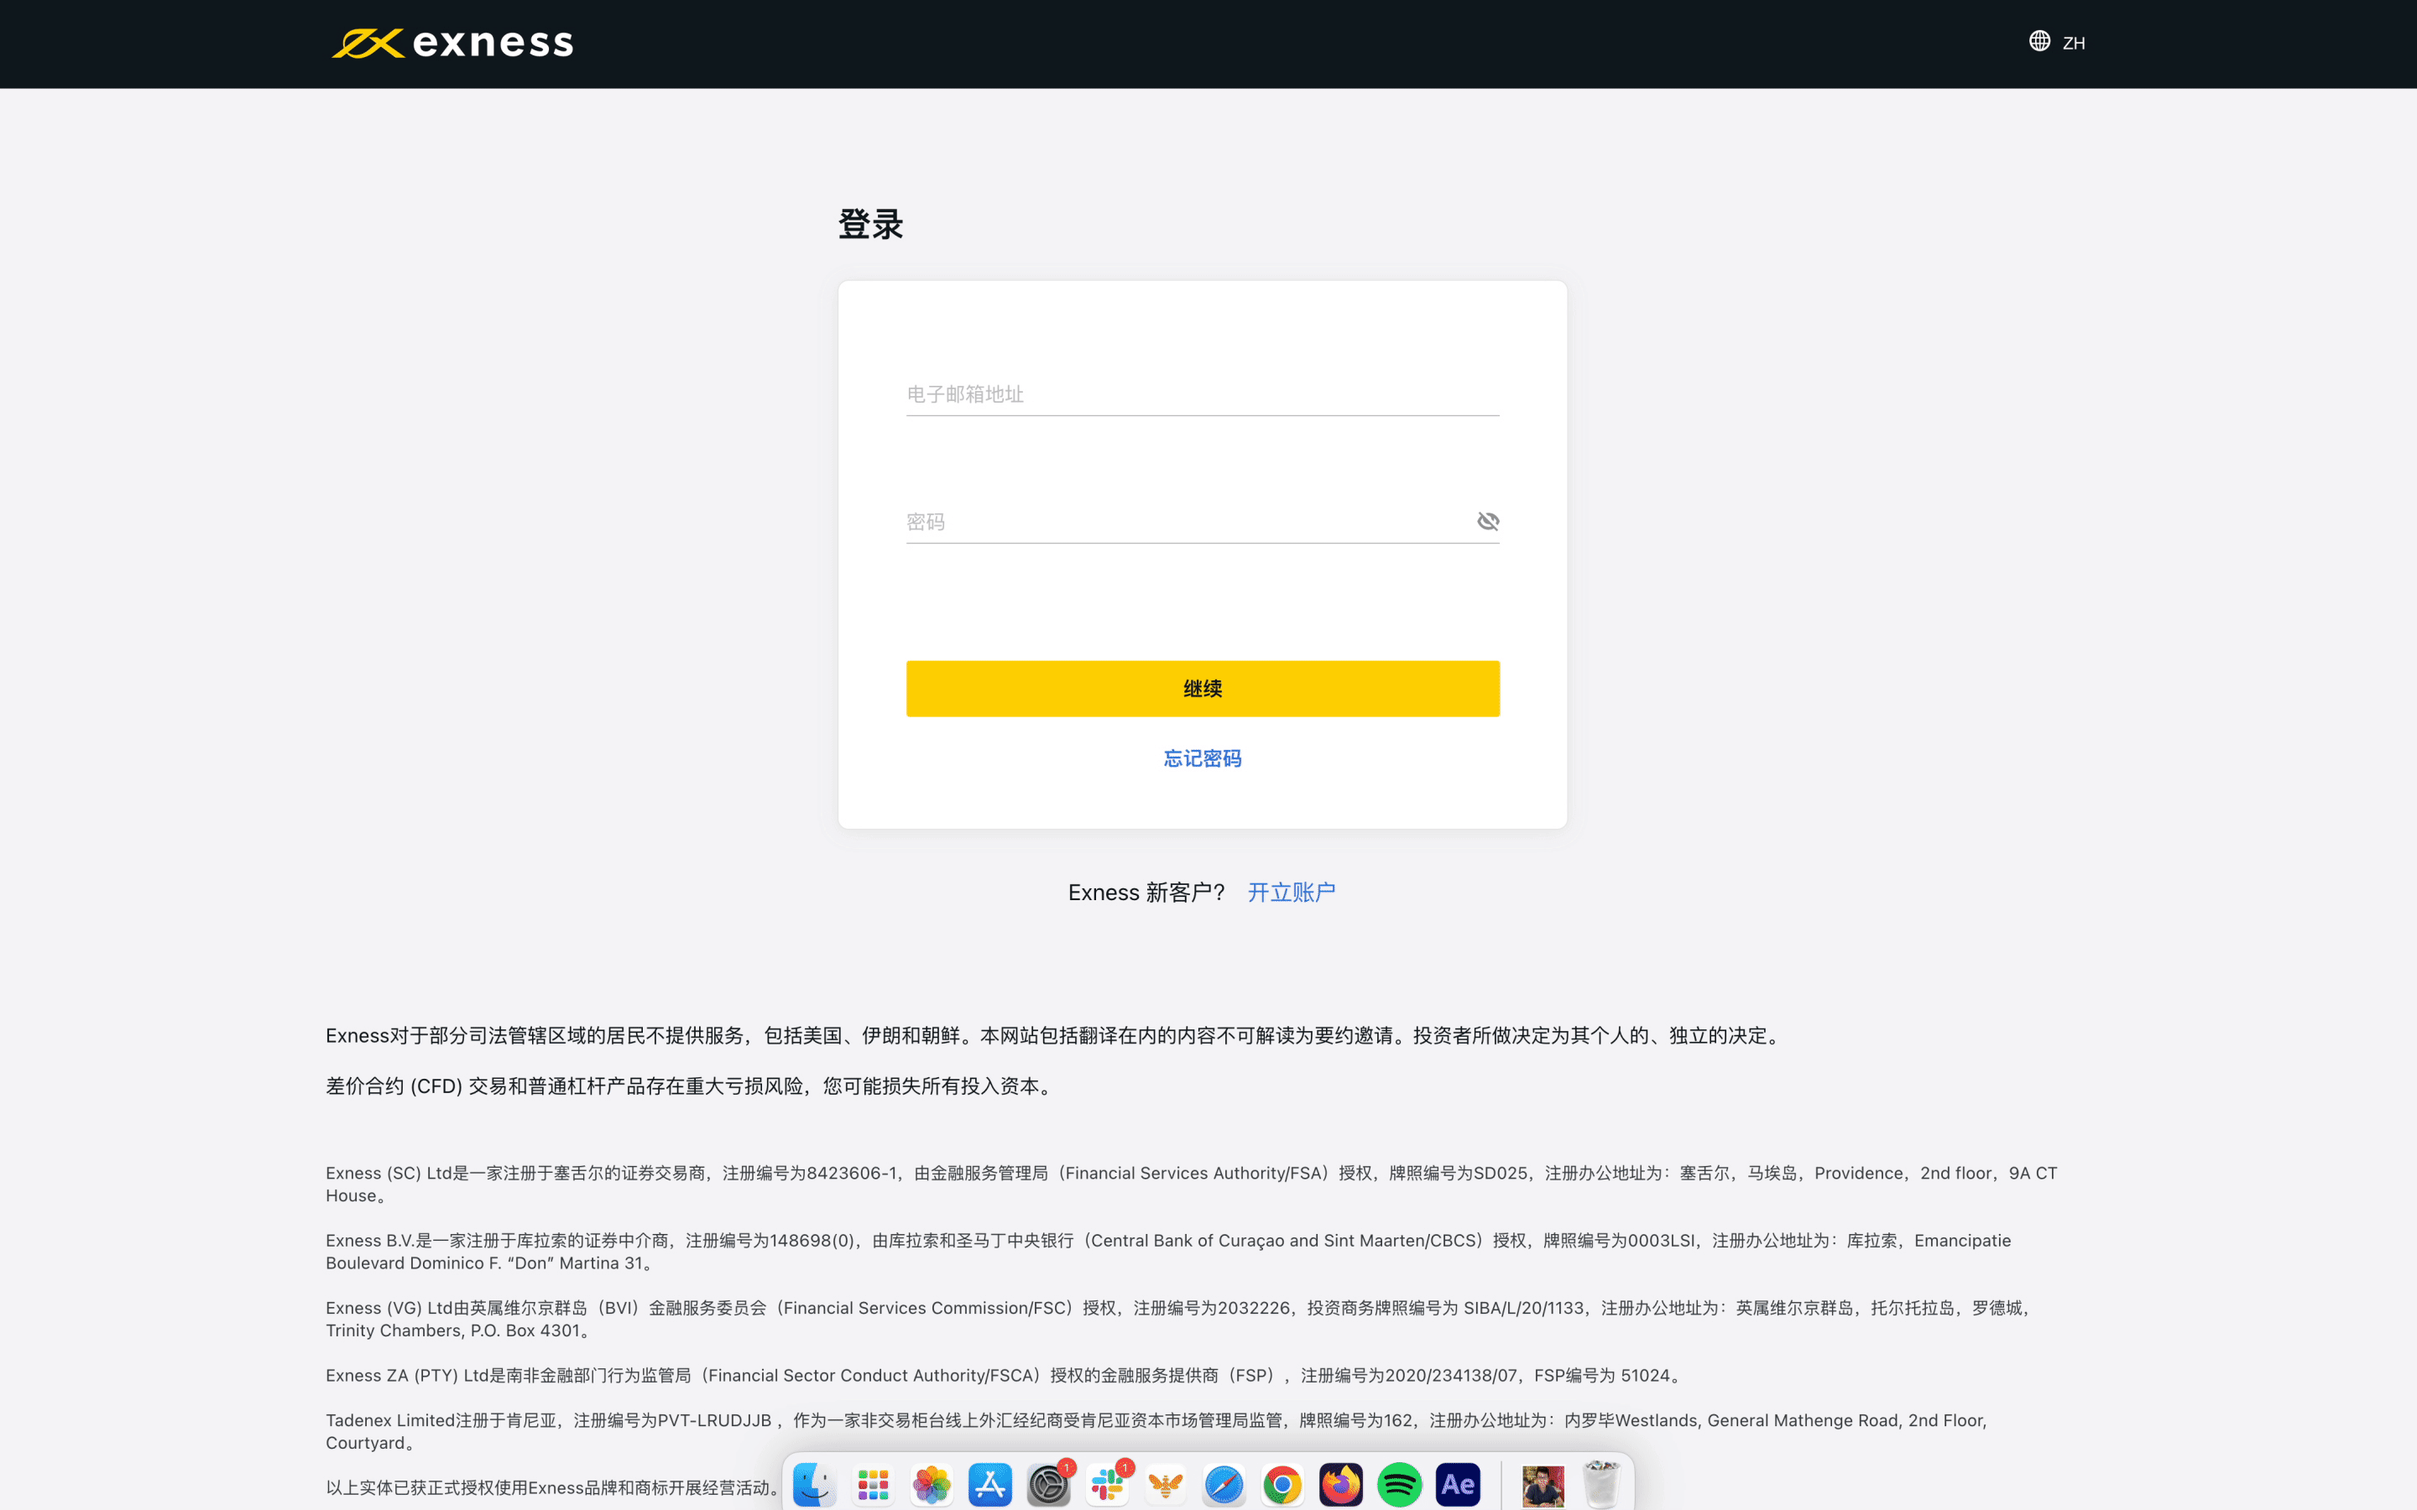Launch Photos app from the dock

tap(932, 1485)
